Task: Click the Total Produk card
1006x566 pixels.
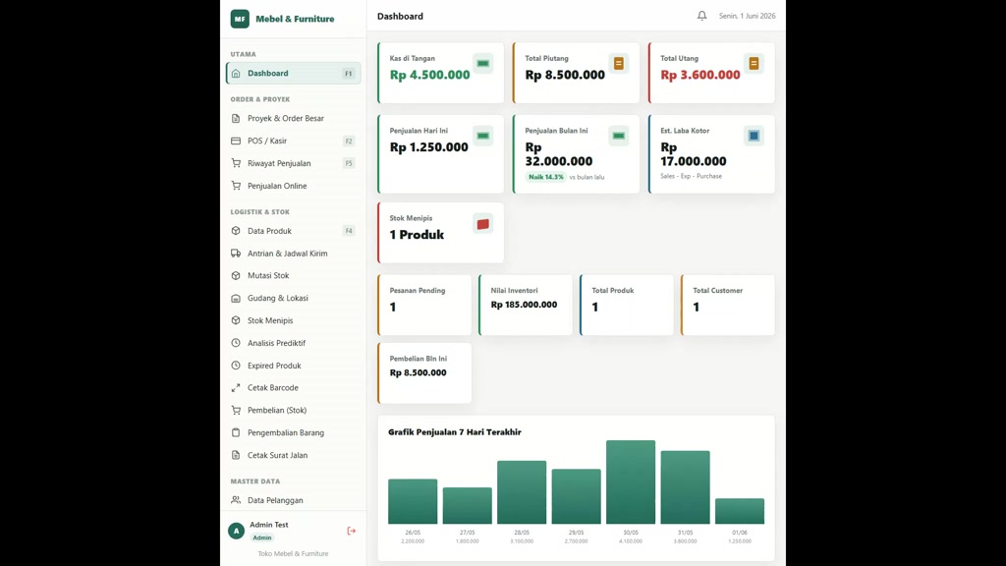Action: 627,305
